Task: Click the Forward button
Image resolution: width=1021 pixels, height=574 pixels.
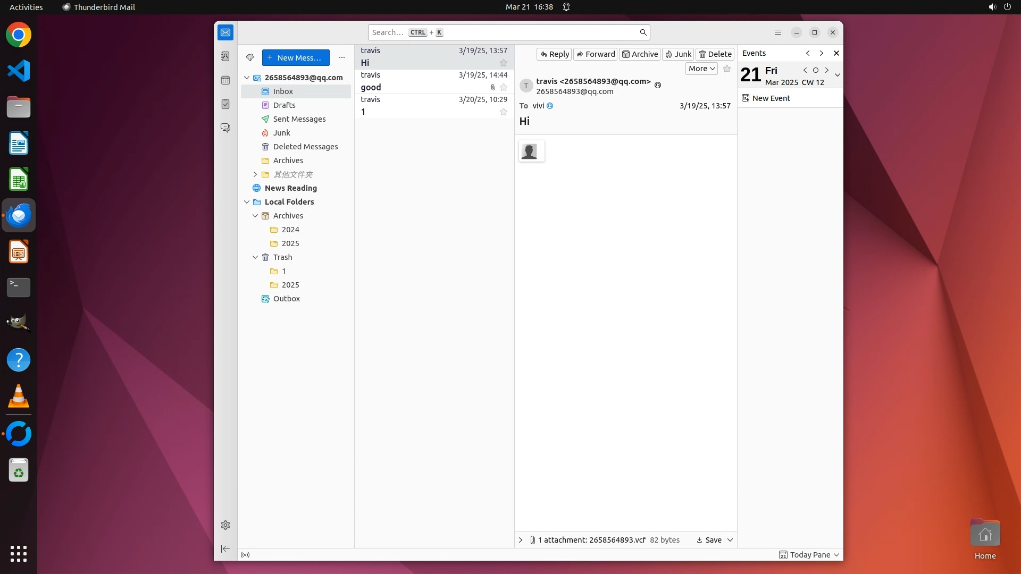Action: [x=596, y=54]
